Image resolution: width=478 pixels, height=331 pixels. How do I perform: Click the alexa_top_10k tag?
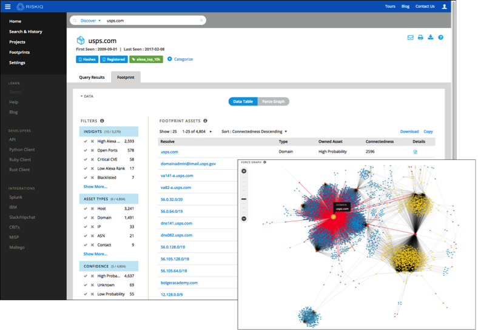pyautogui.click(x=146, y=59)
